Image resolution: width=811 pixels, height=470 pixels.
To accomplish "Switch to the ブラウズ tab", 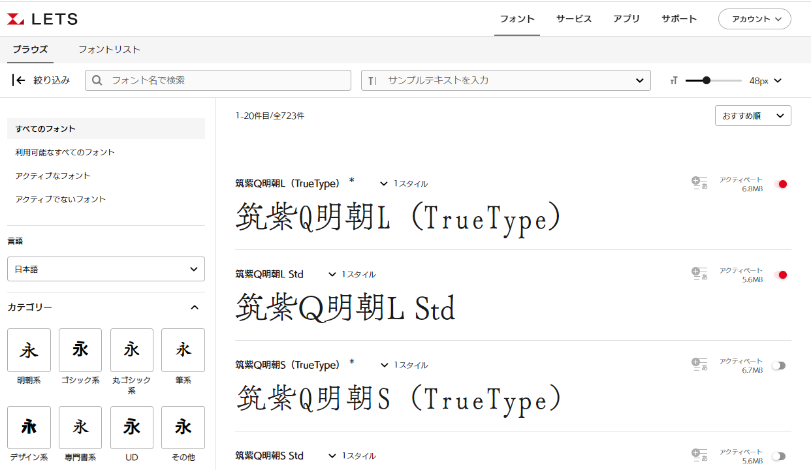I will [x=30, y=49].
